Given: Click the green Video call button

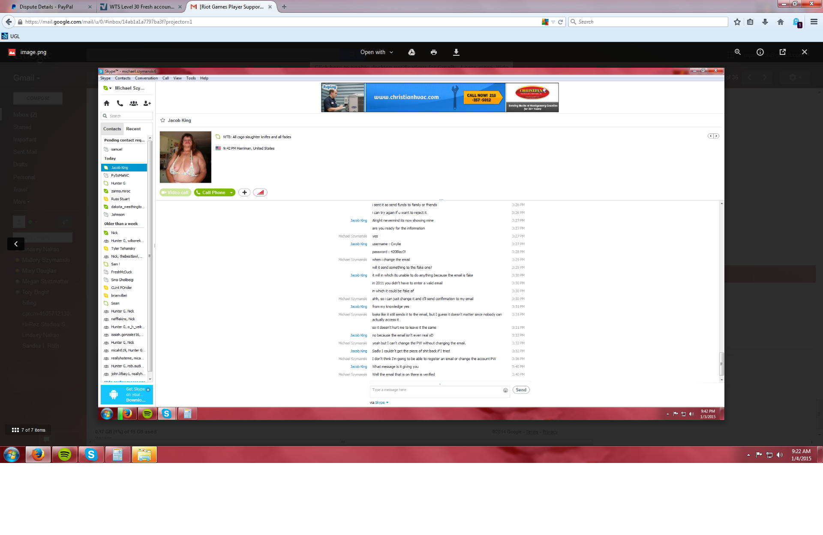Looking at the screenshot, I should [x=175, y=192].
